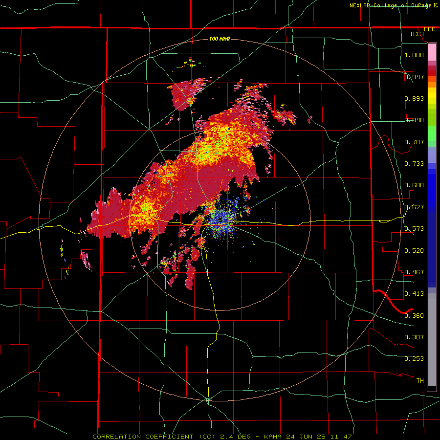Click the 0.360 legend value

point(414,316)
